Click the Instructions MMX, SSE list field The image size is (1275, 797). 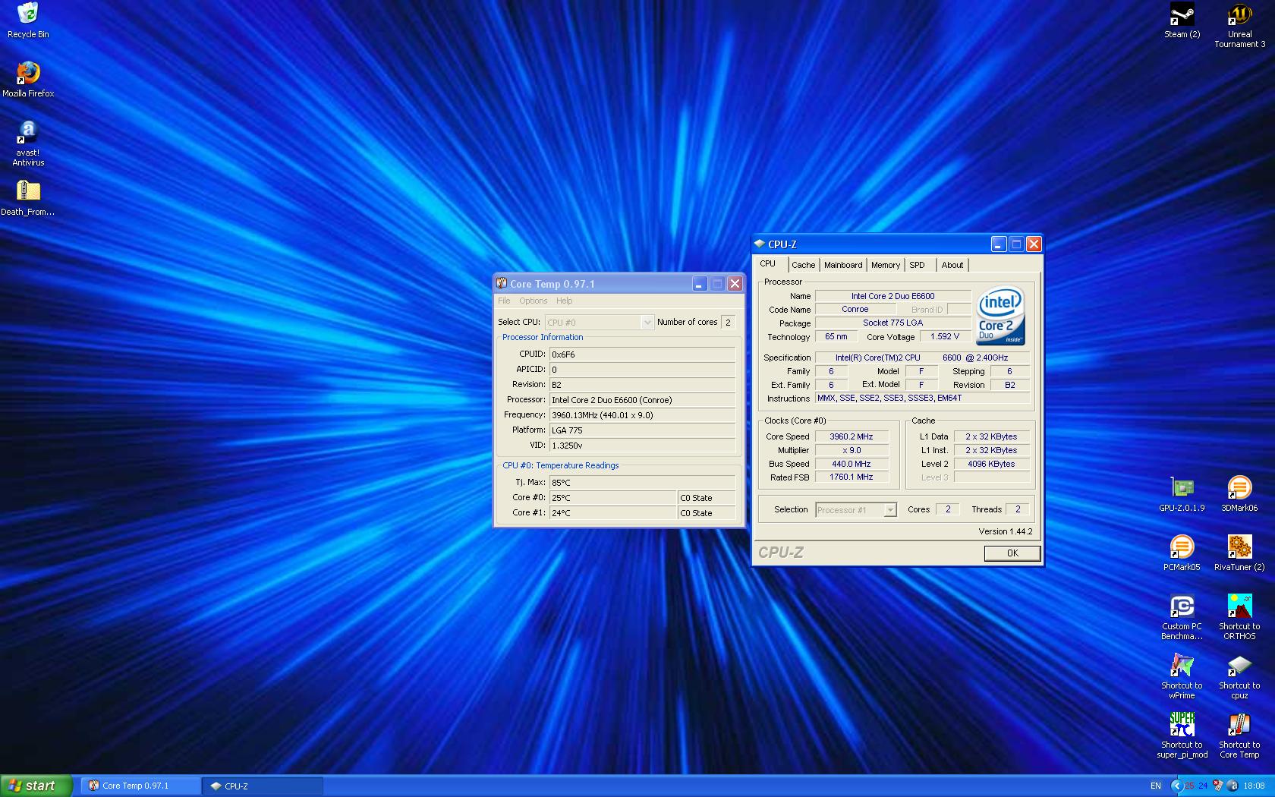(x=922, y=398)
